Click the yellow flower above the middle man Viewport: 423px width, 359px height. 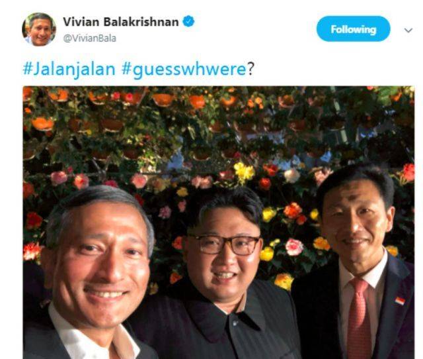coord(244,171)
